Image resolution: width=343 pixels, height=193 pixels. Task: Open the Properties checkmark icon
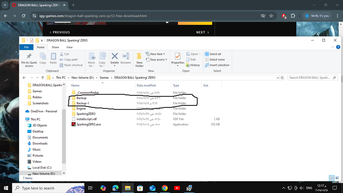(178, 56)
